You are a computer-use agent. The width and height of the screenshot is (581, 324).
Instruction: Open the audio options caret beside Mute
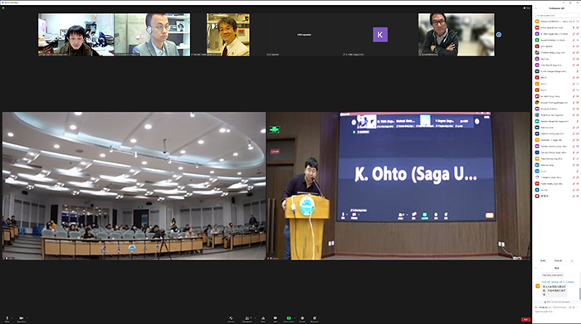[x=12, y=318]
